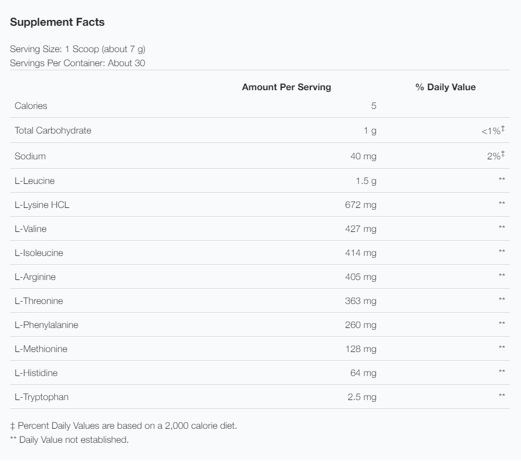The width and height of the screenshot is (521, 461).
Task: Click the Supplement Facts heading
Action: tap(57, 22)
